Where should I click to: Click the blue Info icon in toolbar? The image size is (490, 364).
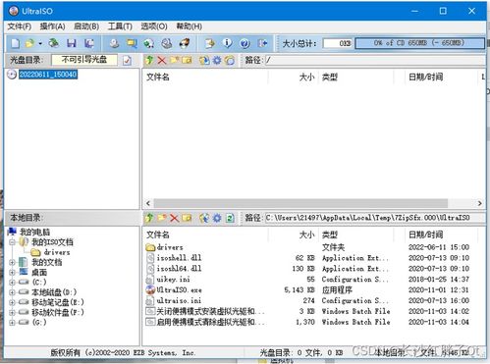[x=227, y=43]
